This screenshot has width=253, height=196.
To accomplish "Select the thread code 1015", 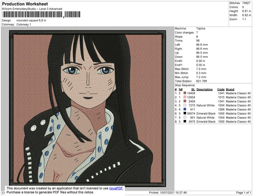I will tap(221, 97).
